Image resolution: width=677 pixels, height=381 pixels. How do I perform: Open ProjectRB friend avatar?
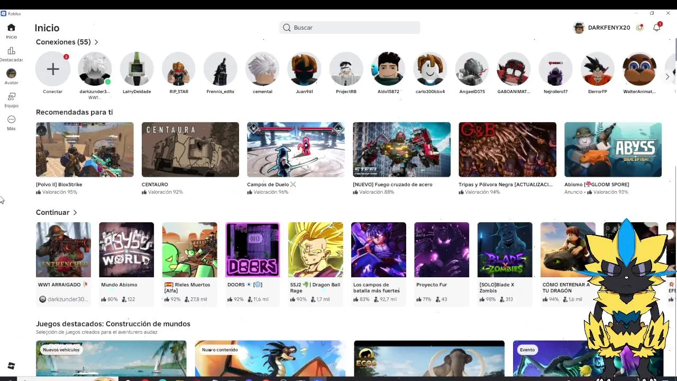click(346, 69)
